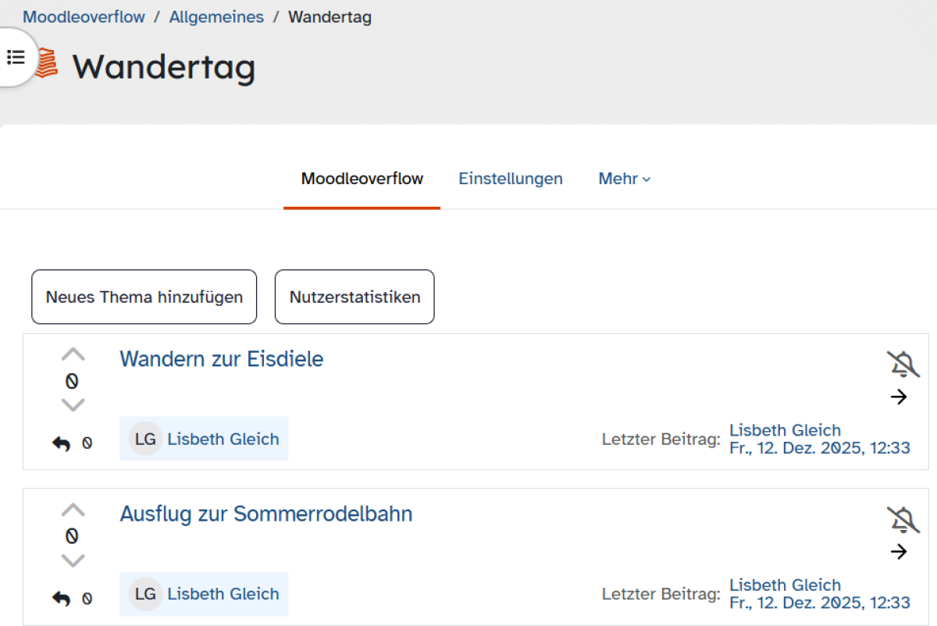
Task: Click the Moodleoverflow activity icon beside Wandertag
Action: [x=49, y=62]
